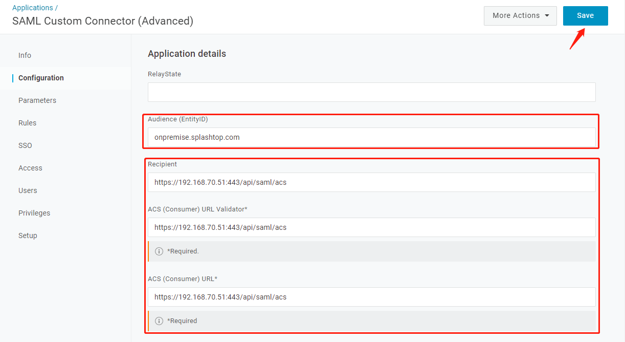Click the 'SAML Custom Connector (Advanced)' title

coord(103,21)
